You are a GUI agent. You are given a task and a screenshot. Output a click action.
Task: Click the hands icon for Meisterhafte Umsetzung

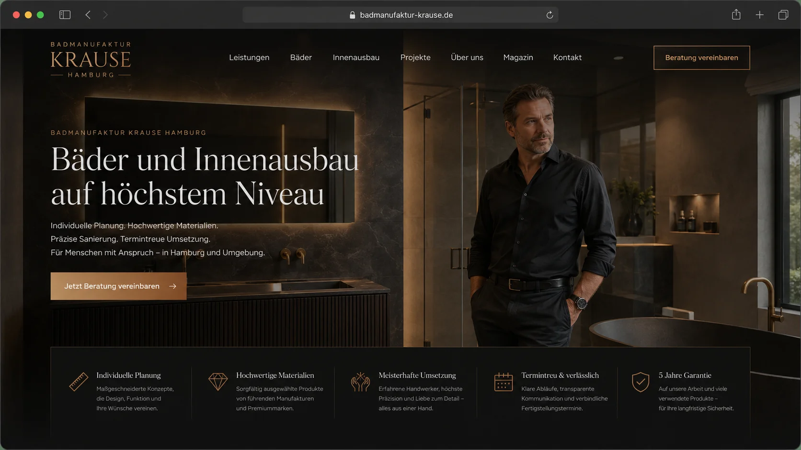tap(360, 382)
